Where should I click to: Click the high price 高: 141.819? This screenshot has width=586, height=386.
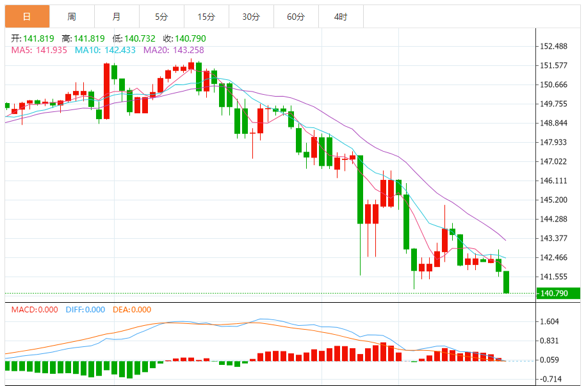point(83,38)
